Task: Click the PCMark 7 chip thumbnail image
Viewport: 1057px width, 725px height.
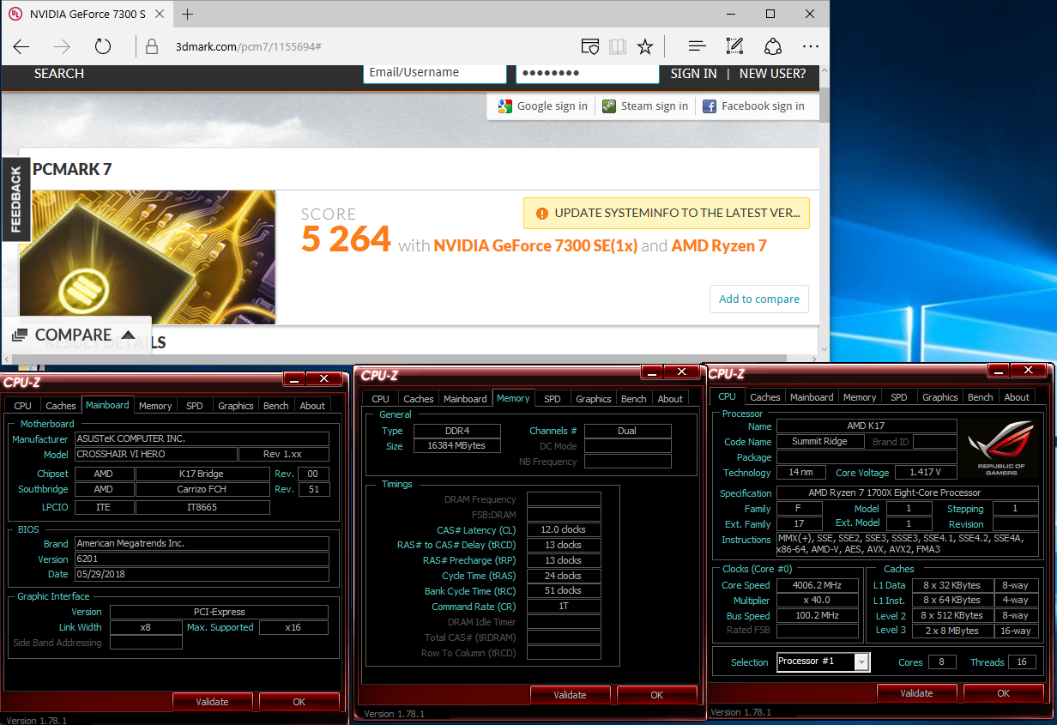Action: pyautogui.click(x=148, y=257)
